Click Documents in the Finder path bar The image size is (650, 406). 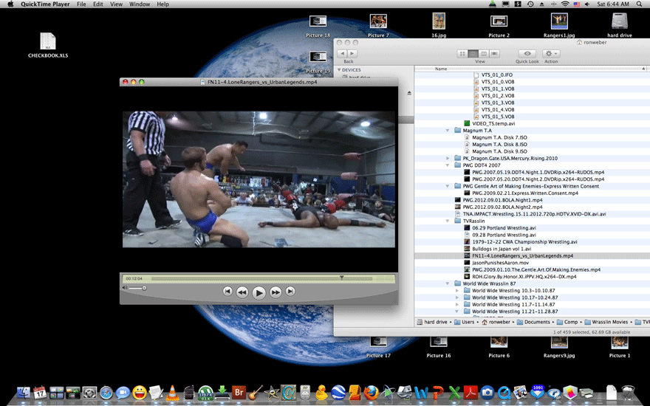click(x=537, y=322)
